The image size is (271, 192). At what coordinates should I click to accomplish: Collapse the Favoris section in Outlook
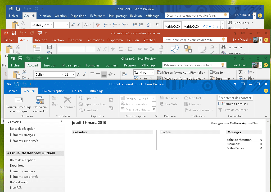coord(8,122)
